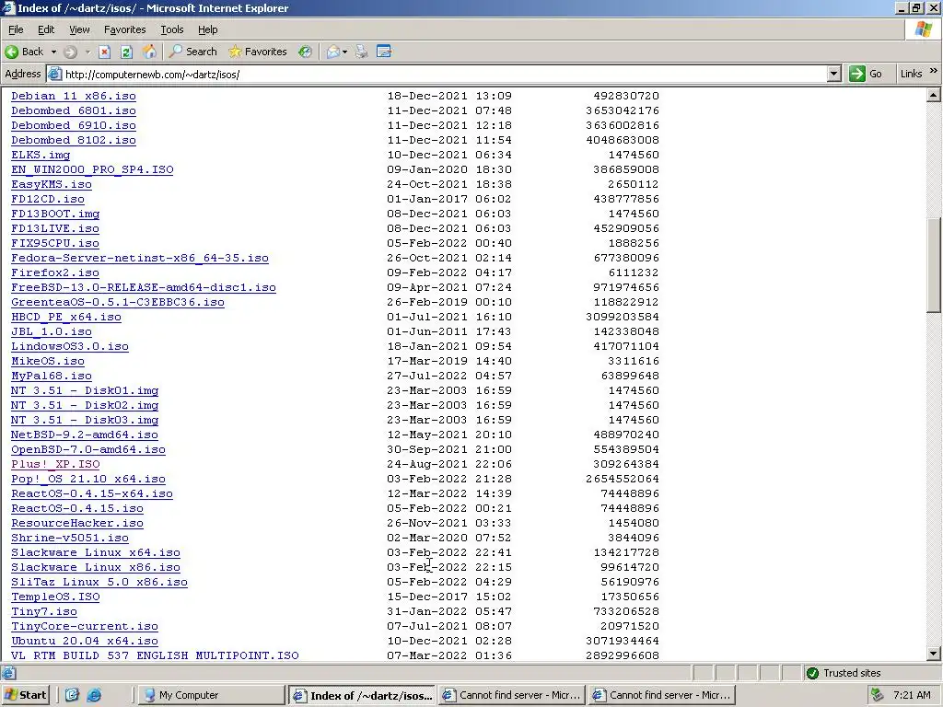This screenshot has height=707, width=943.
Task: Open the View menu
Action: coord(79,29)
